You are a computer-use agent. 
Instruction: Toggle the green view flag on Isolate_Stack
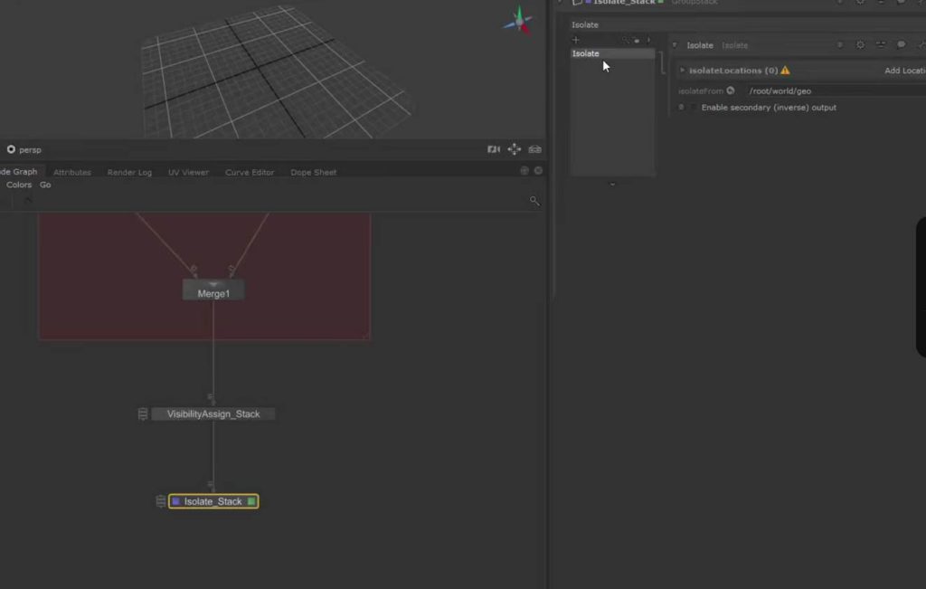[x=251, y=501]
